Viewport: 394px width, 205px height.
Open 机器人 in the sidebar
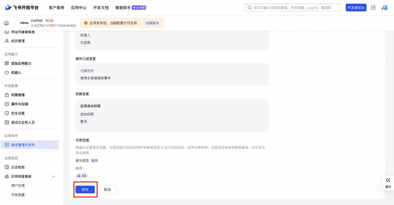coord(16,73)
